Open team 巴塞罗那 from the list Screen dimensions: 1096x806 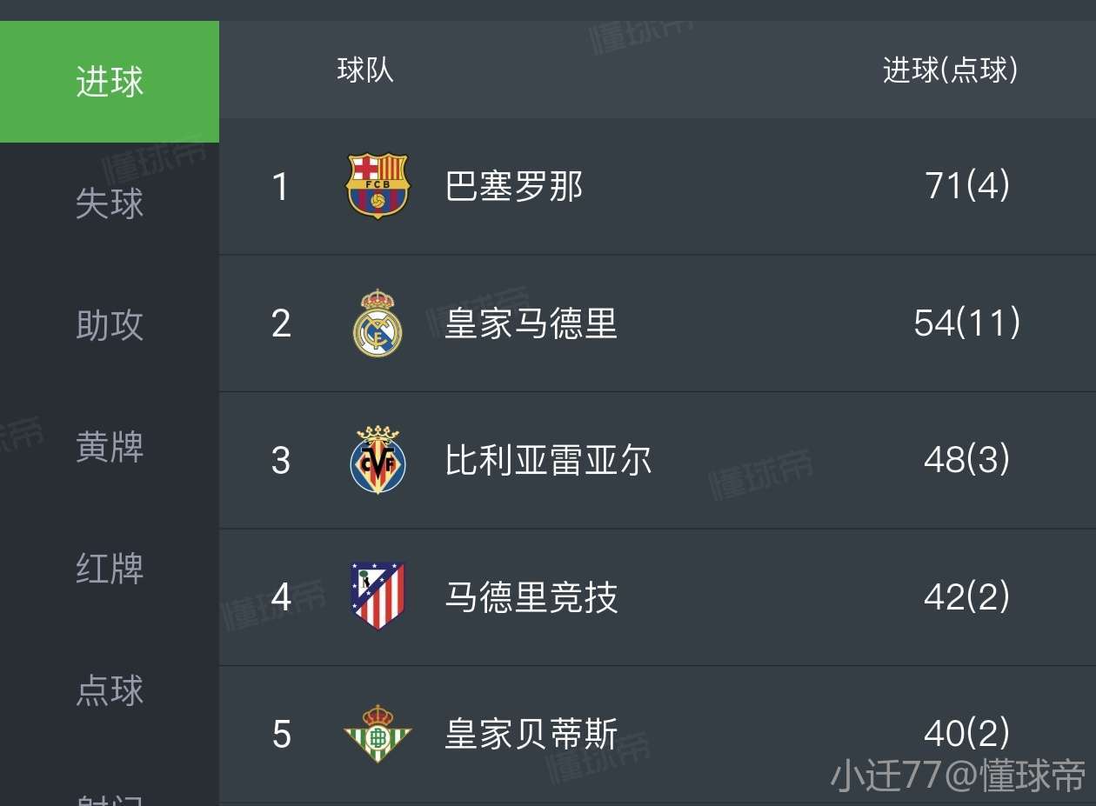point(513,186)
